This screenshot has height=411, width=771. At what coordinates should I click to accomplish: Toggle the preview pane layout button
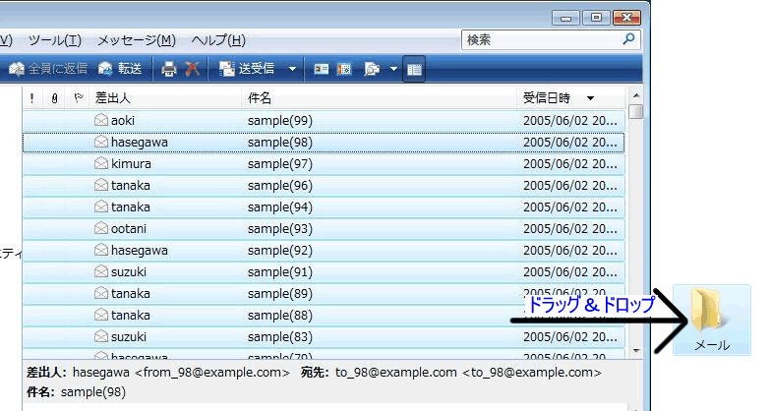click(x=414, y=69)
